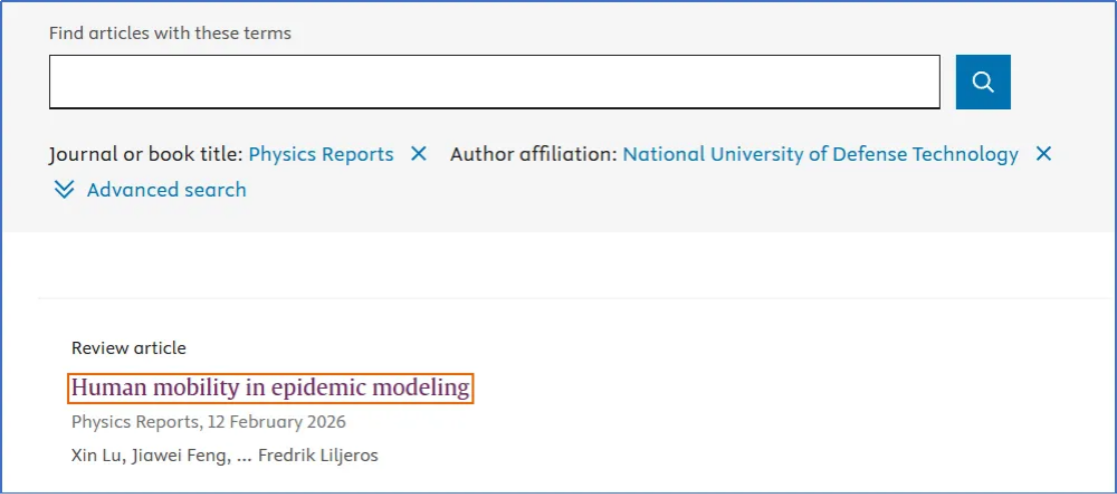This screenshot has height=494, width=1117.
Task: Remove the National University affiliation filter
Action: [x=1043, y=154]
